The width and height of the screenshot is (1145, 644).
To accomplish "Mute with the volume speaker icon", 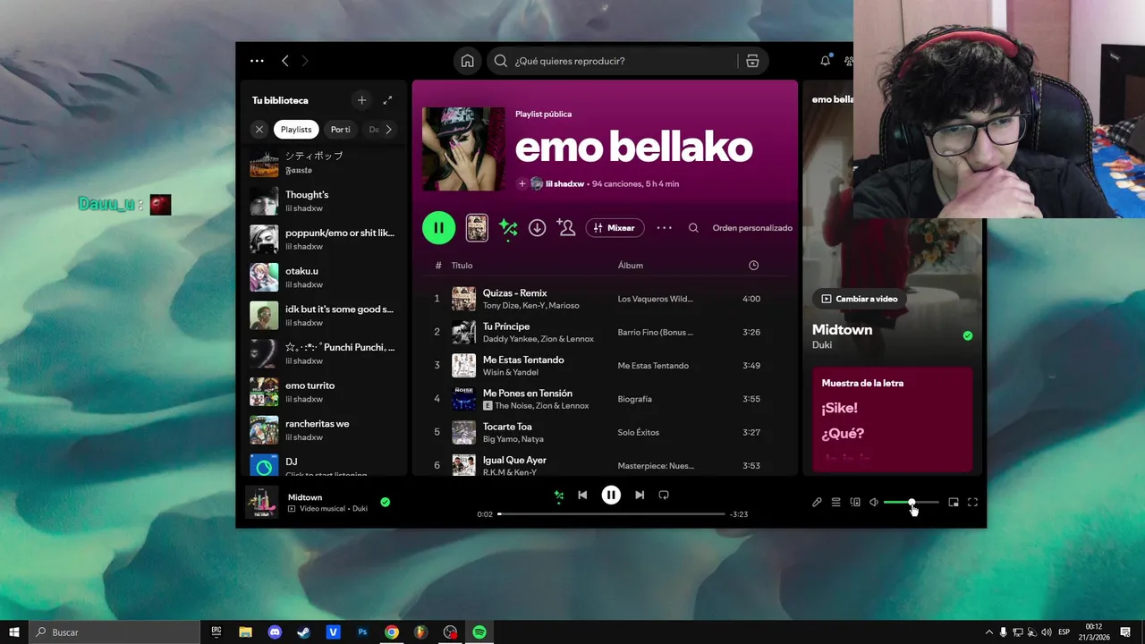I will (x=874, y=503).
